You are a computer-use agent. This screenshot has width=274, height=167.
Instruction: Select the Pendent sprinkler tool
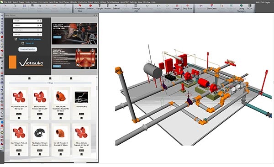(x=108, y=7)
